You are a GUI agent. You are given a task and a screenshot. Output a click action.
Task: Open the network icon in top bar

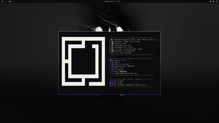pos(217,1)
